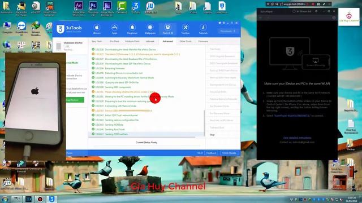Click the Screen Mirroring icon in 3uAirPlayer

point(316,61)
